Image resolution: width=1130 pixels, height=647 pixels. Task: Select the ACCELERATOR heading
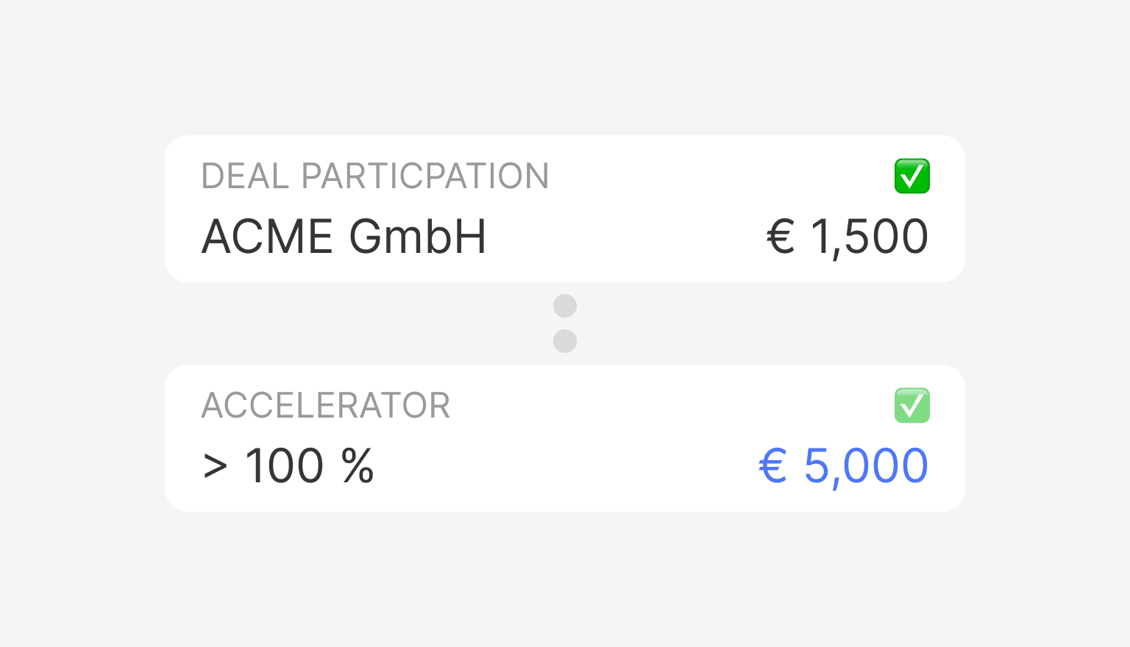click(326, 406)
